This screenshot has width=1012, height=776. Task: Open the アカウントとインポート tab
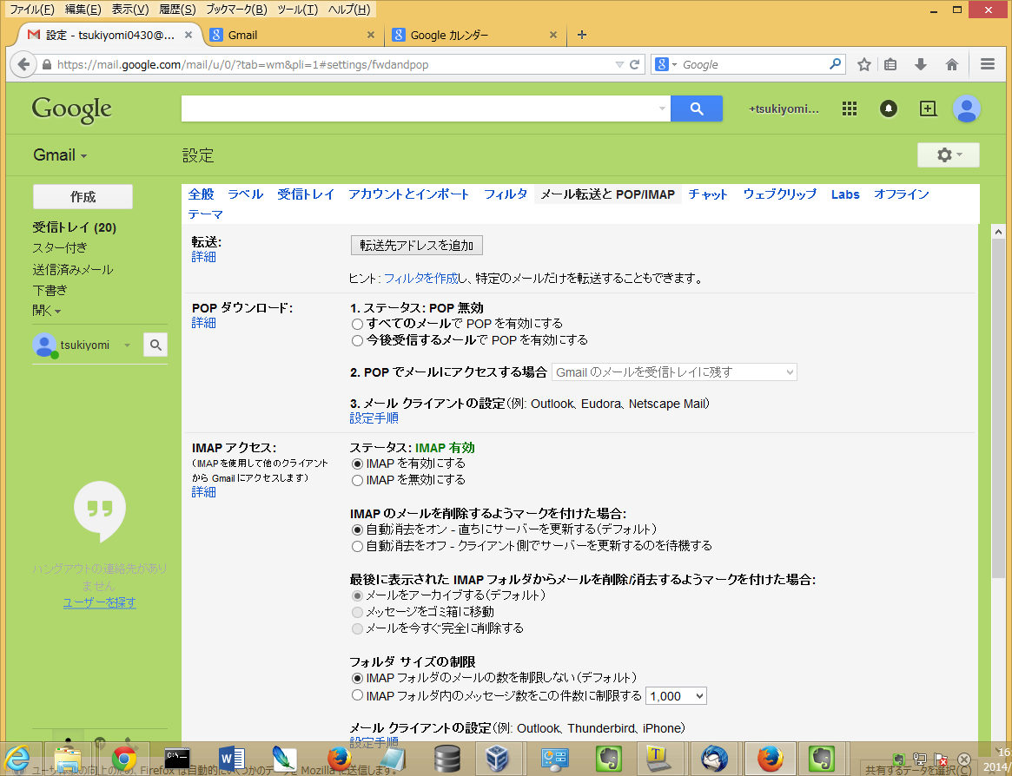pyautogui.click(x=408, y=194)
